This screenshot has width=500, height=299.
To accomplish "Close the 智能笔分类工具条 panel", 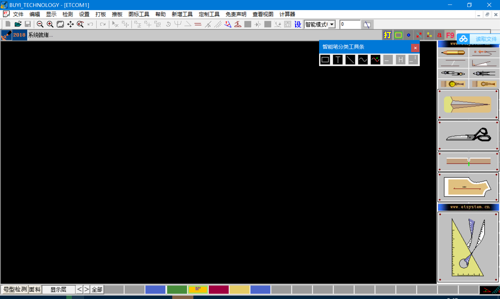I will click(415, 48).
